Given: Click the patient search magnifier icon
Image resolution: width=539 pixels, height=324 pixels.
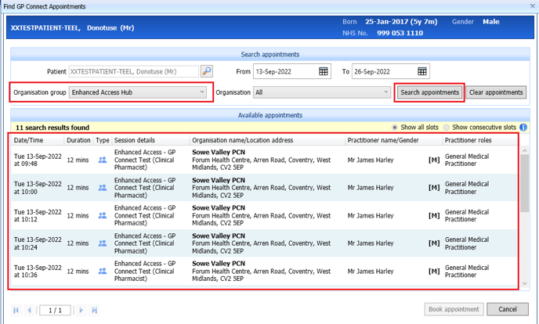Looking at the screenshot, I should [x=207, y=71].
